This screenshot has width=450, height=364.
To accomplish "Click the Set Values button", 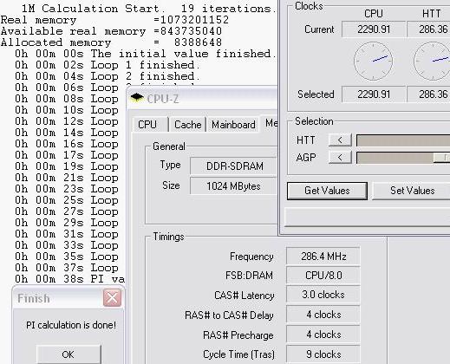I will point(412,191).
